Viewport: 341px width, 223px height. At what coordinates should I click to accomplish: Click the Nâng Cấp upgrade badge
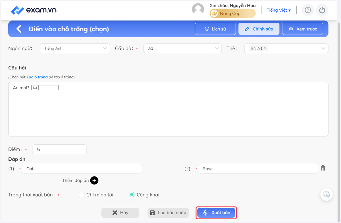coord(232,13)
